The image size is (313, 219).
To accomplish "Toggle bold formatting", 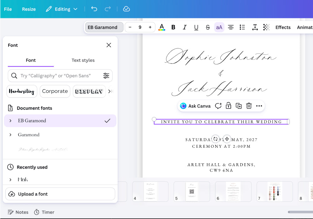I will (173, 27).
